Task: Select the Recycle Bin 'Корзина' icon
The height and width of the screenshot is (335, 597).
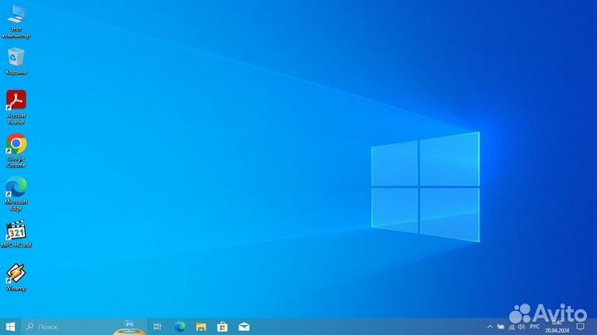Action: 16,61
